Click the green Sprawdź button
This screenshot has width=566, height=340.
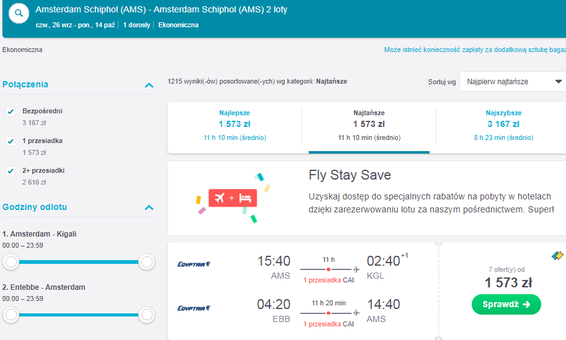click(x=506, y=304)
